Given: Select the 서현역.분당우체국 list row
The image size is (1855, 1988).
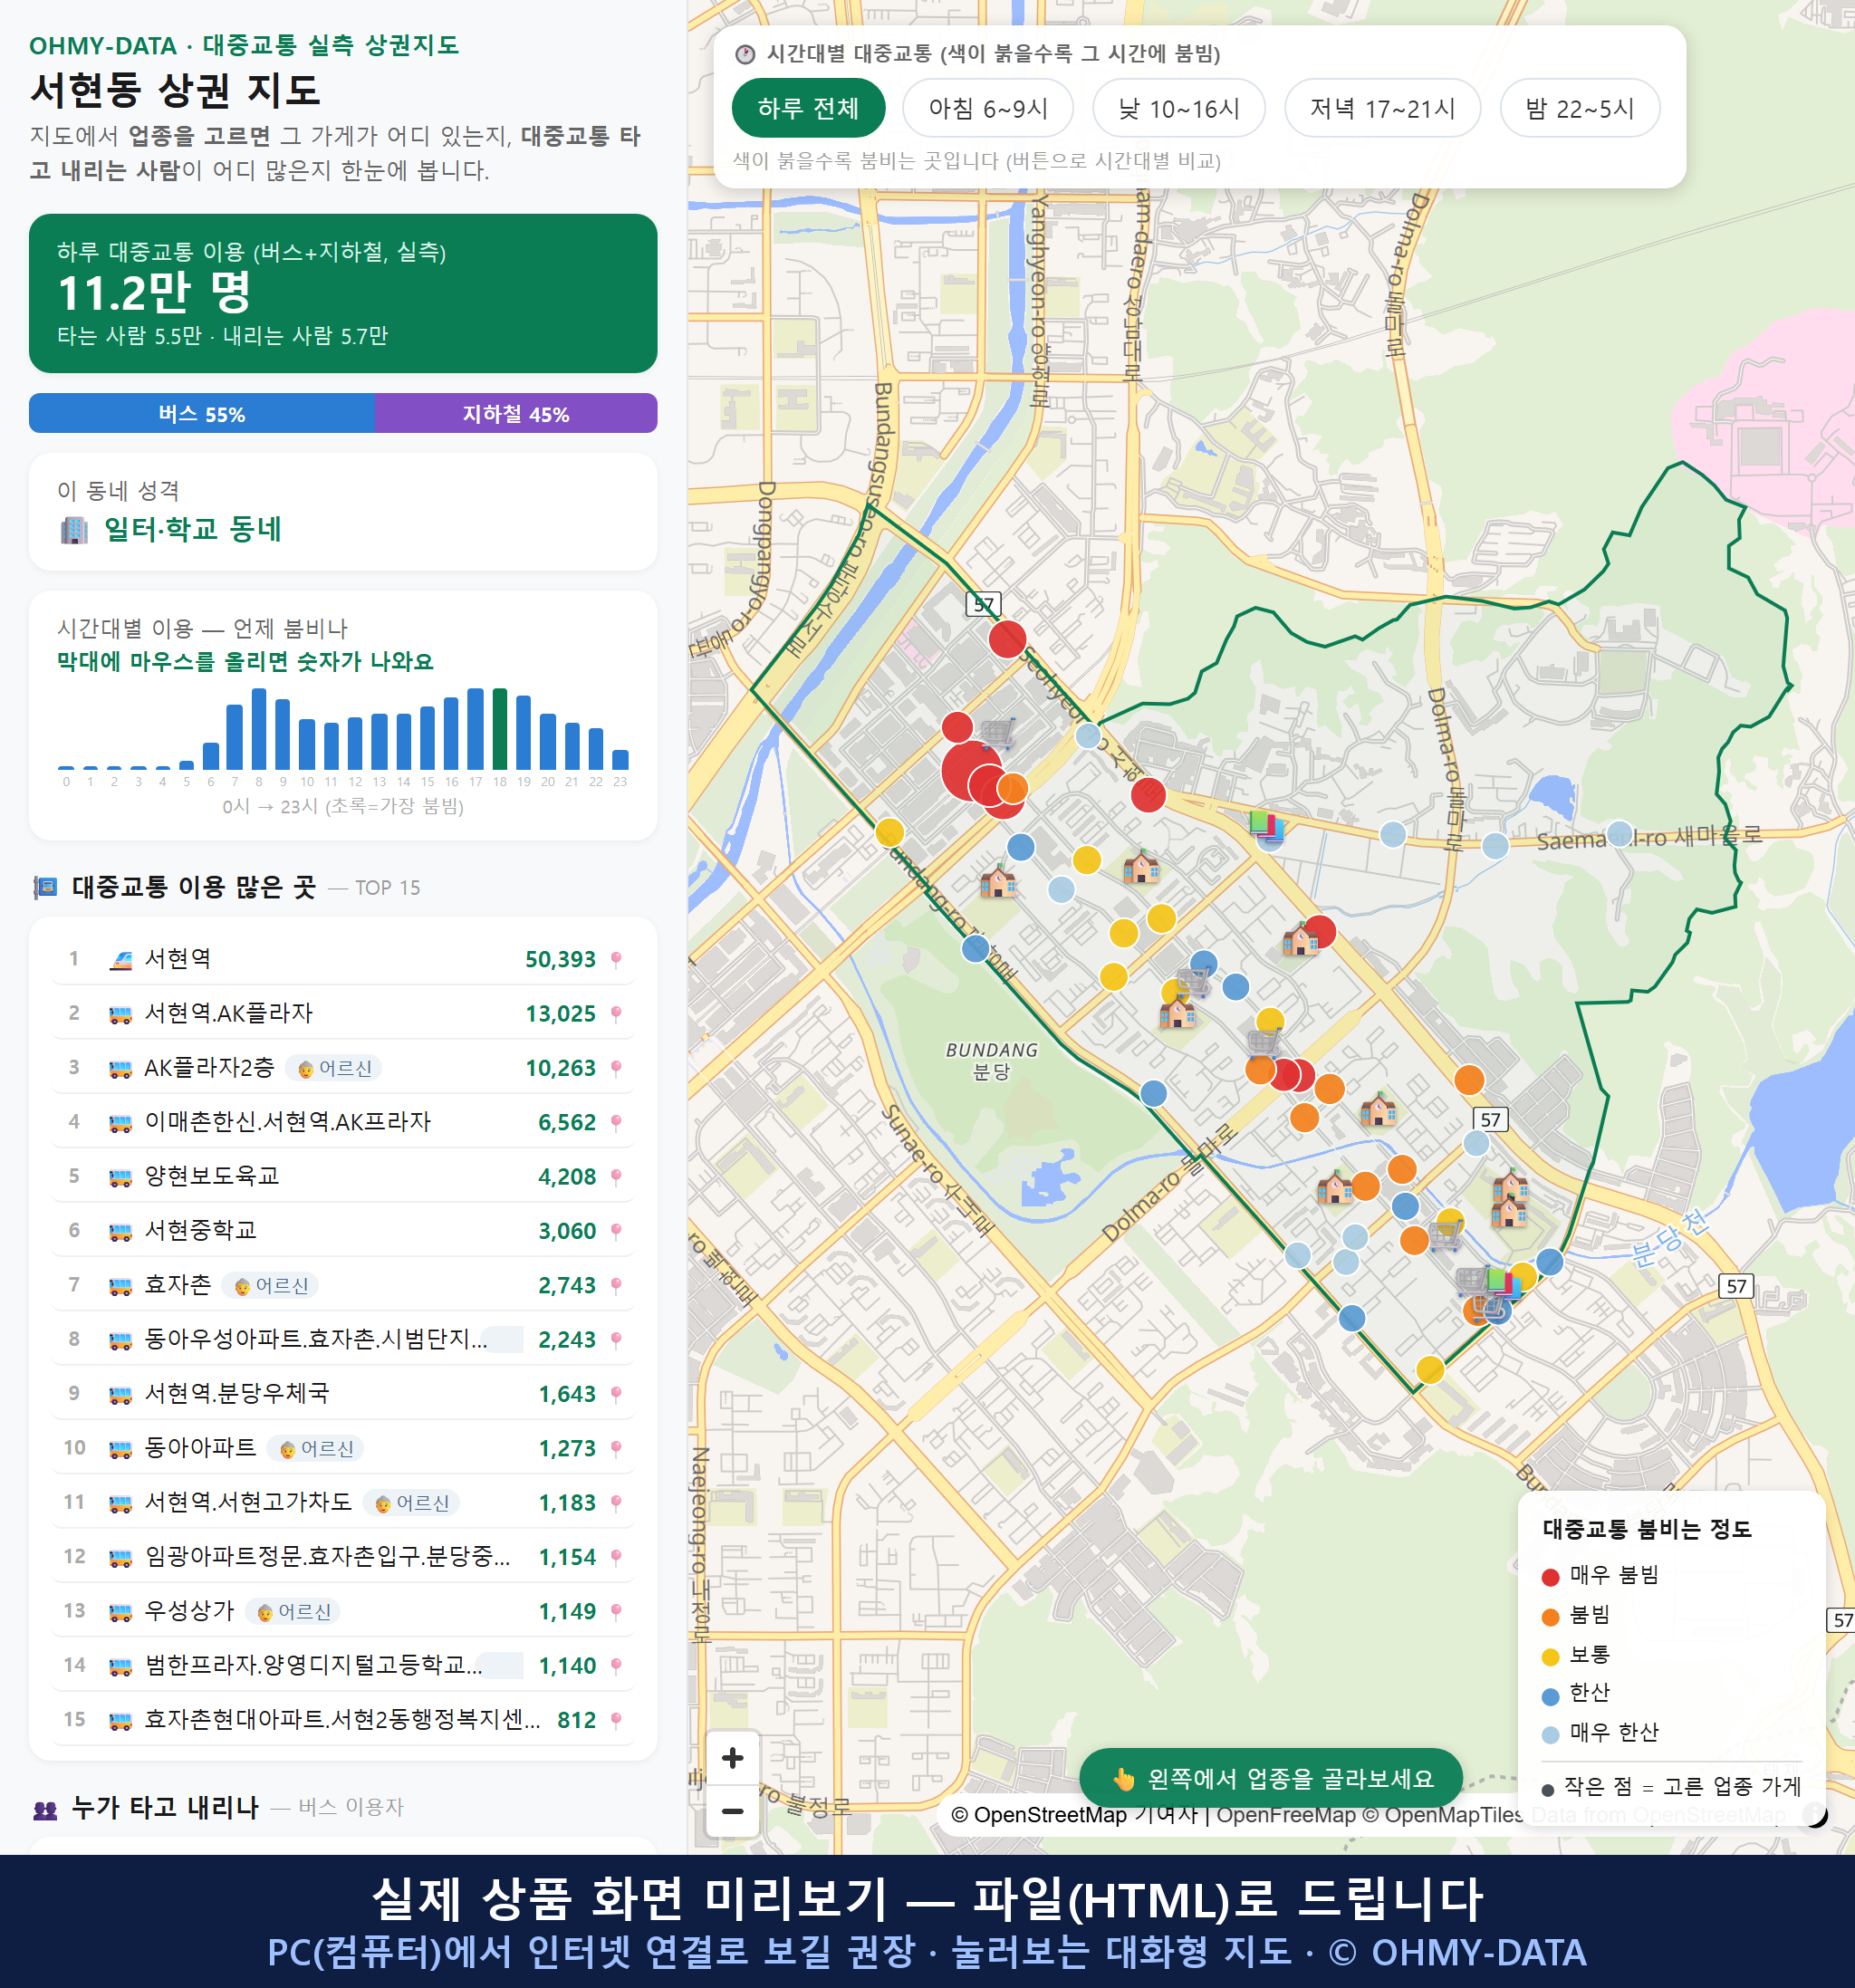Looking at the screenshot, I should 343,1393.
